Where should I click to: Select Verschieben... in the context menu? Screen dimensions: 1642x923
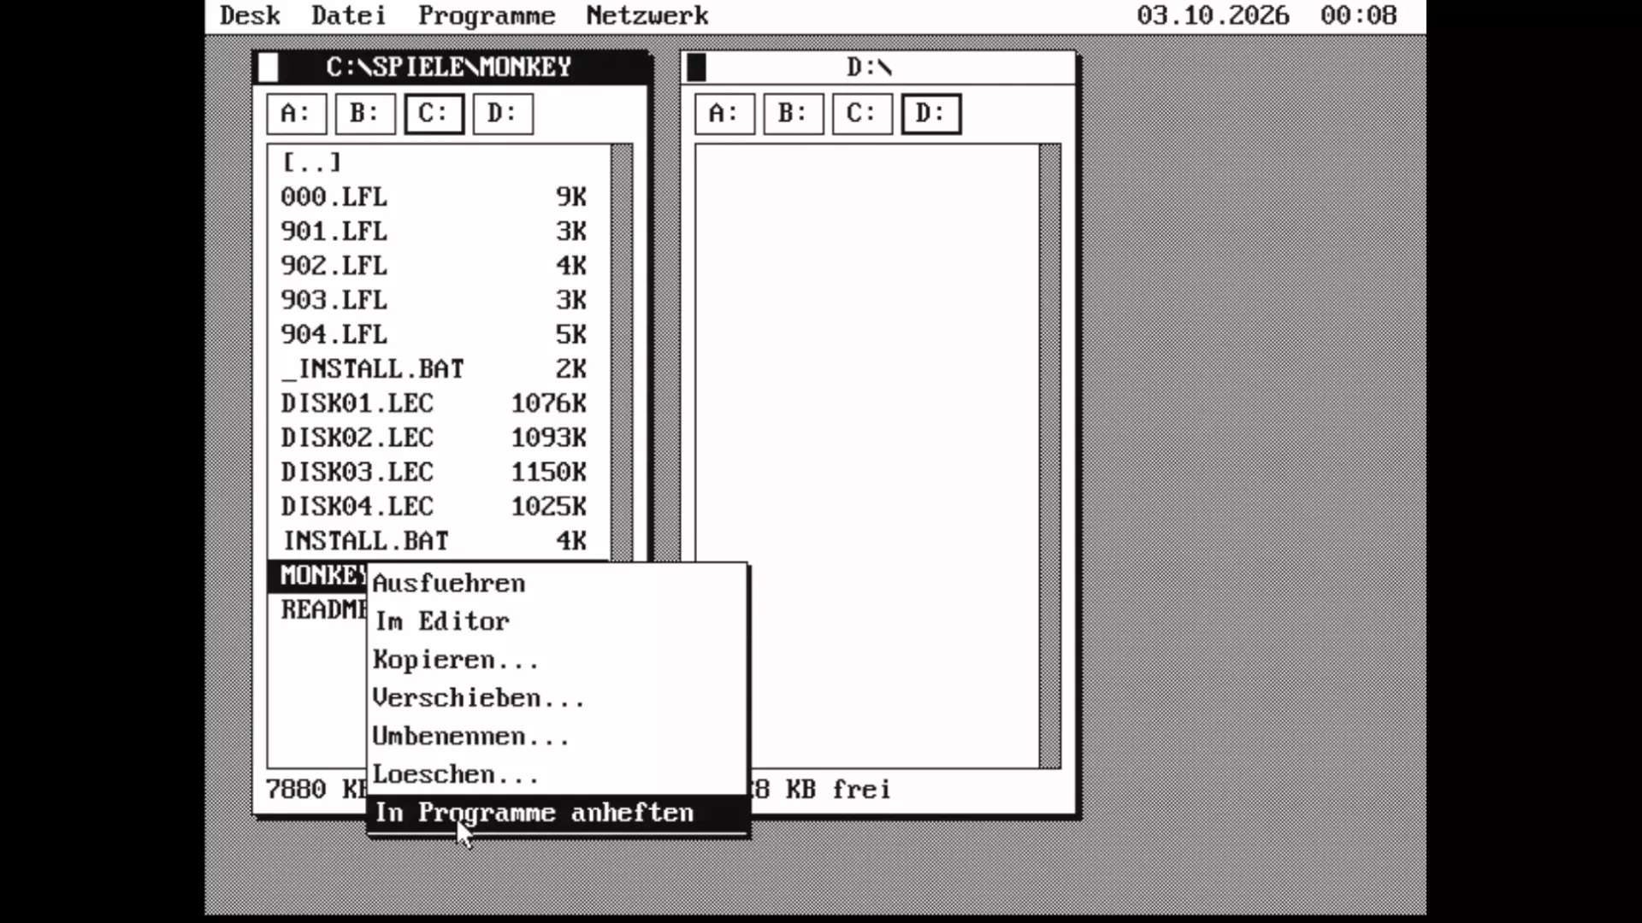click(558, 698)
